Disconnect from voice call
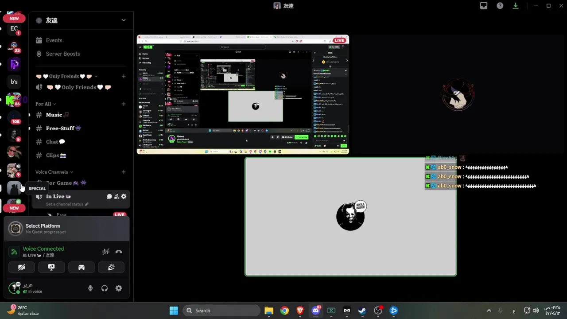Image resolution: width=567 pixels, height=319 pixels. point(119,252)
